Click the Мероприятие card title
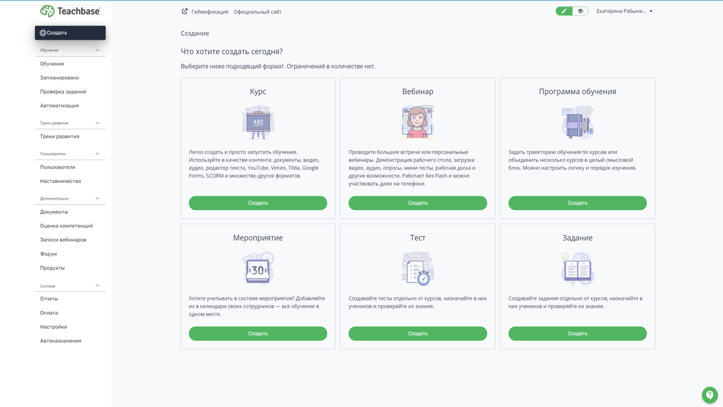This screenshot has height=407, width=723. tap(258, 238)
